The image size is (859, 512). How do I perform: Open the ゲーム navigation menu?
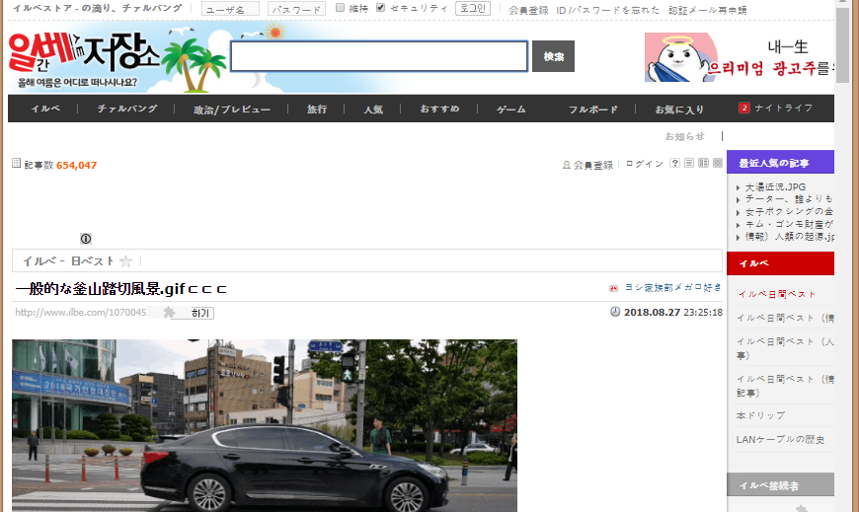click(x=510, y=109)
